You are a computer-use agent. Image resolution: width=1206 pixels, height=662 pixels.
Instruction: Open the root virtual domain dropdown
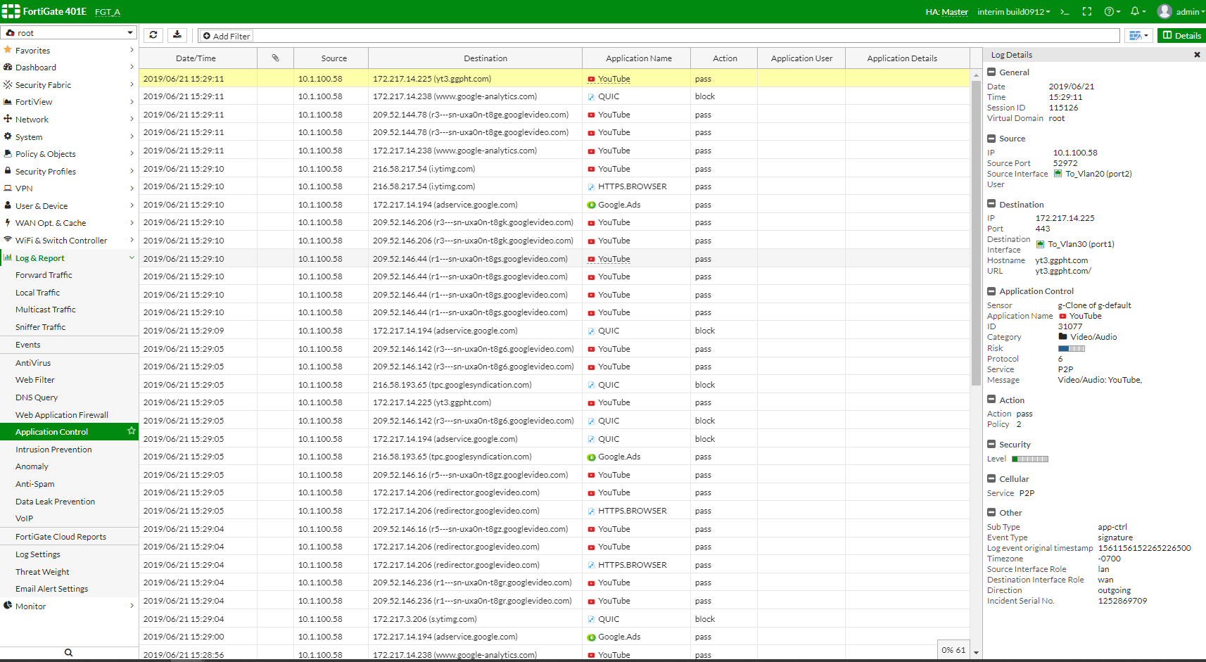point(69,33)
